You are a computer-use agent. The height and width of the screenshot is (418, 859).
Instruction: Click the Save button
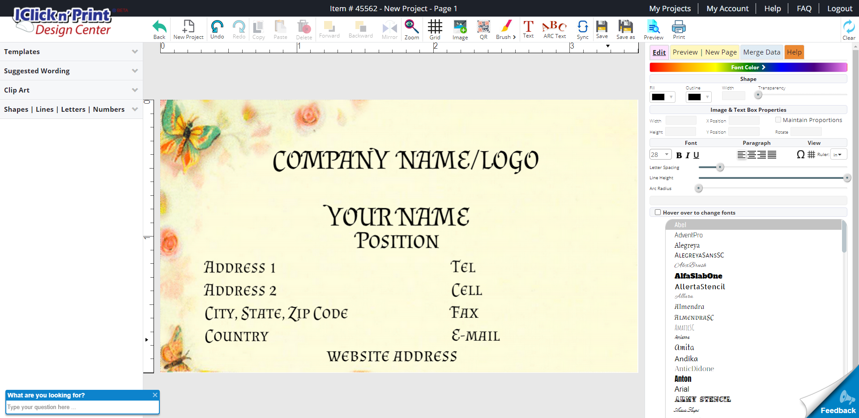tap(602, 29)
